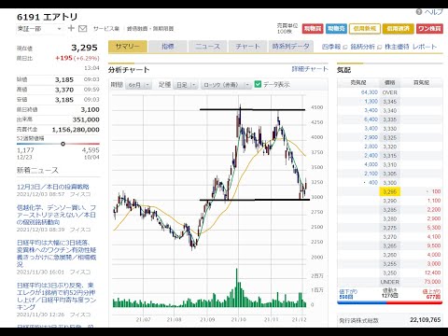Select the サマリー tab

pos(128,47)
